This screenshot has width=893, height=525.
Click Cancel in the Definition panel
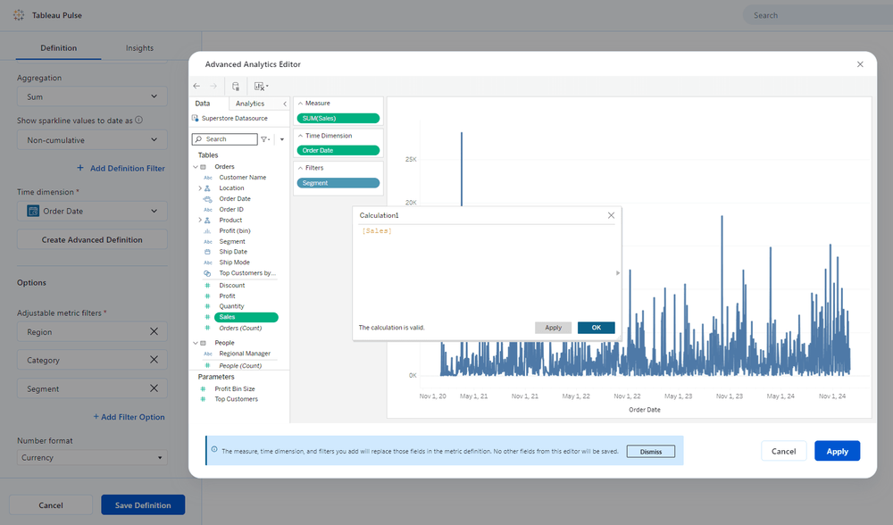(51, 505)
